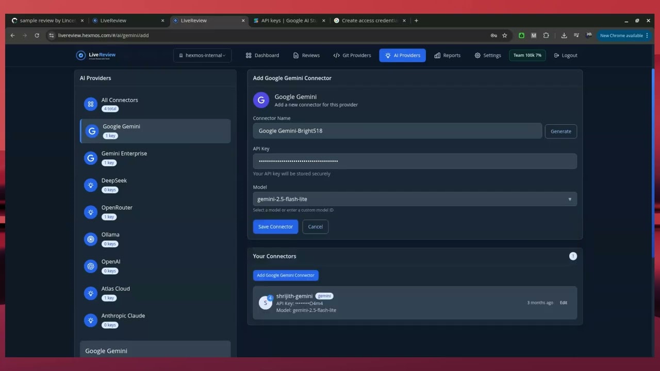This screenshot has width=660, height=371.
Task: Click the connector count badge '1'
Action: (573, 256)
